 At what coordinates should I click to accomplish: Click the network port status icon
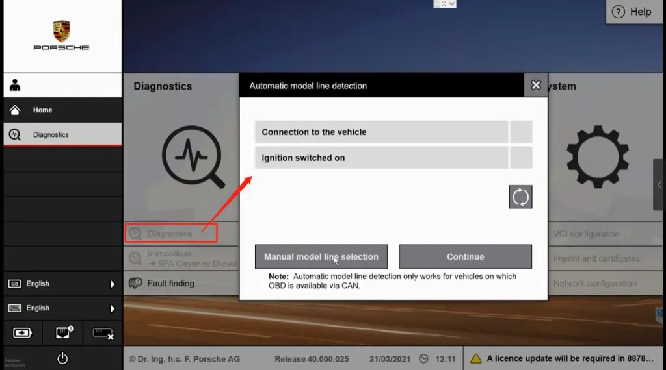coord(63,333)
